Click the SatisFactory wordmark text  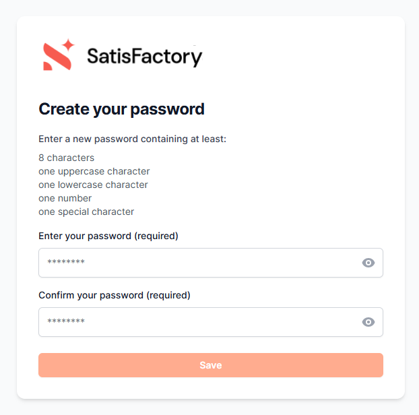tap(144, 57)
